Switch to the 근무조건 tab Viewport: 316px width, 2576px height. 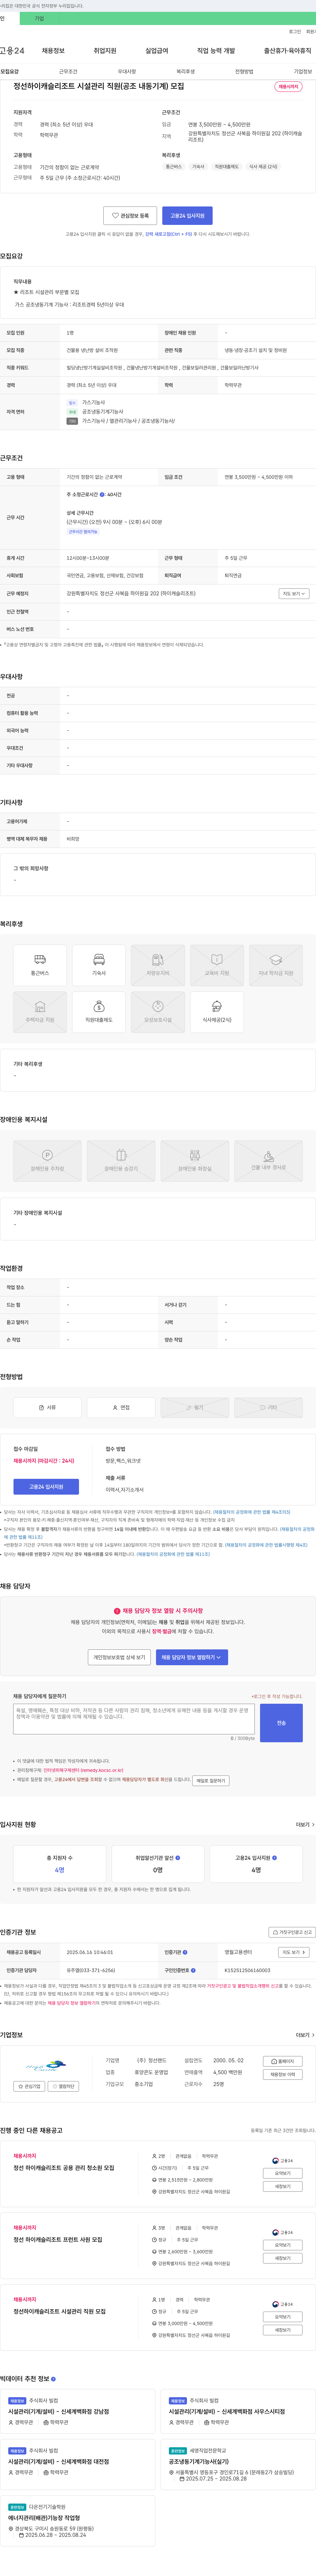click(68, 72)
